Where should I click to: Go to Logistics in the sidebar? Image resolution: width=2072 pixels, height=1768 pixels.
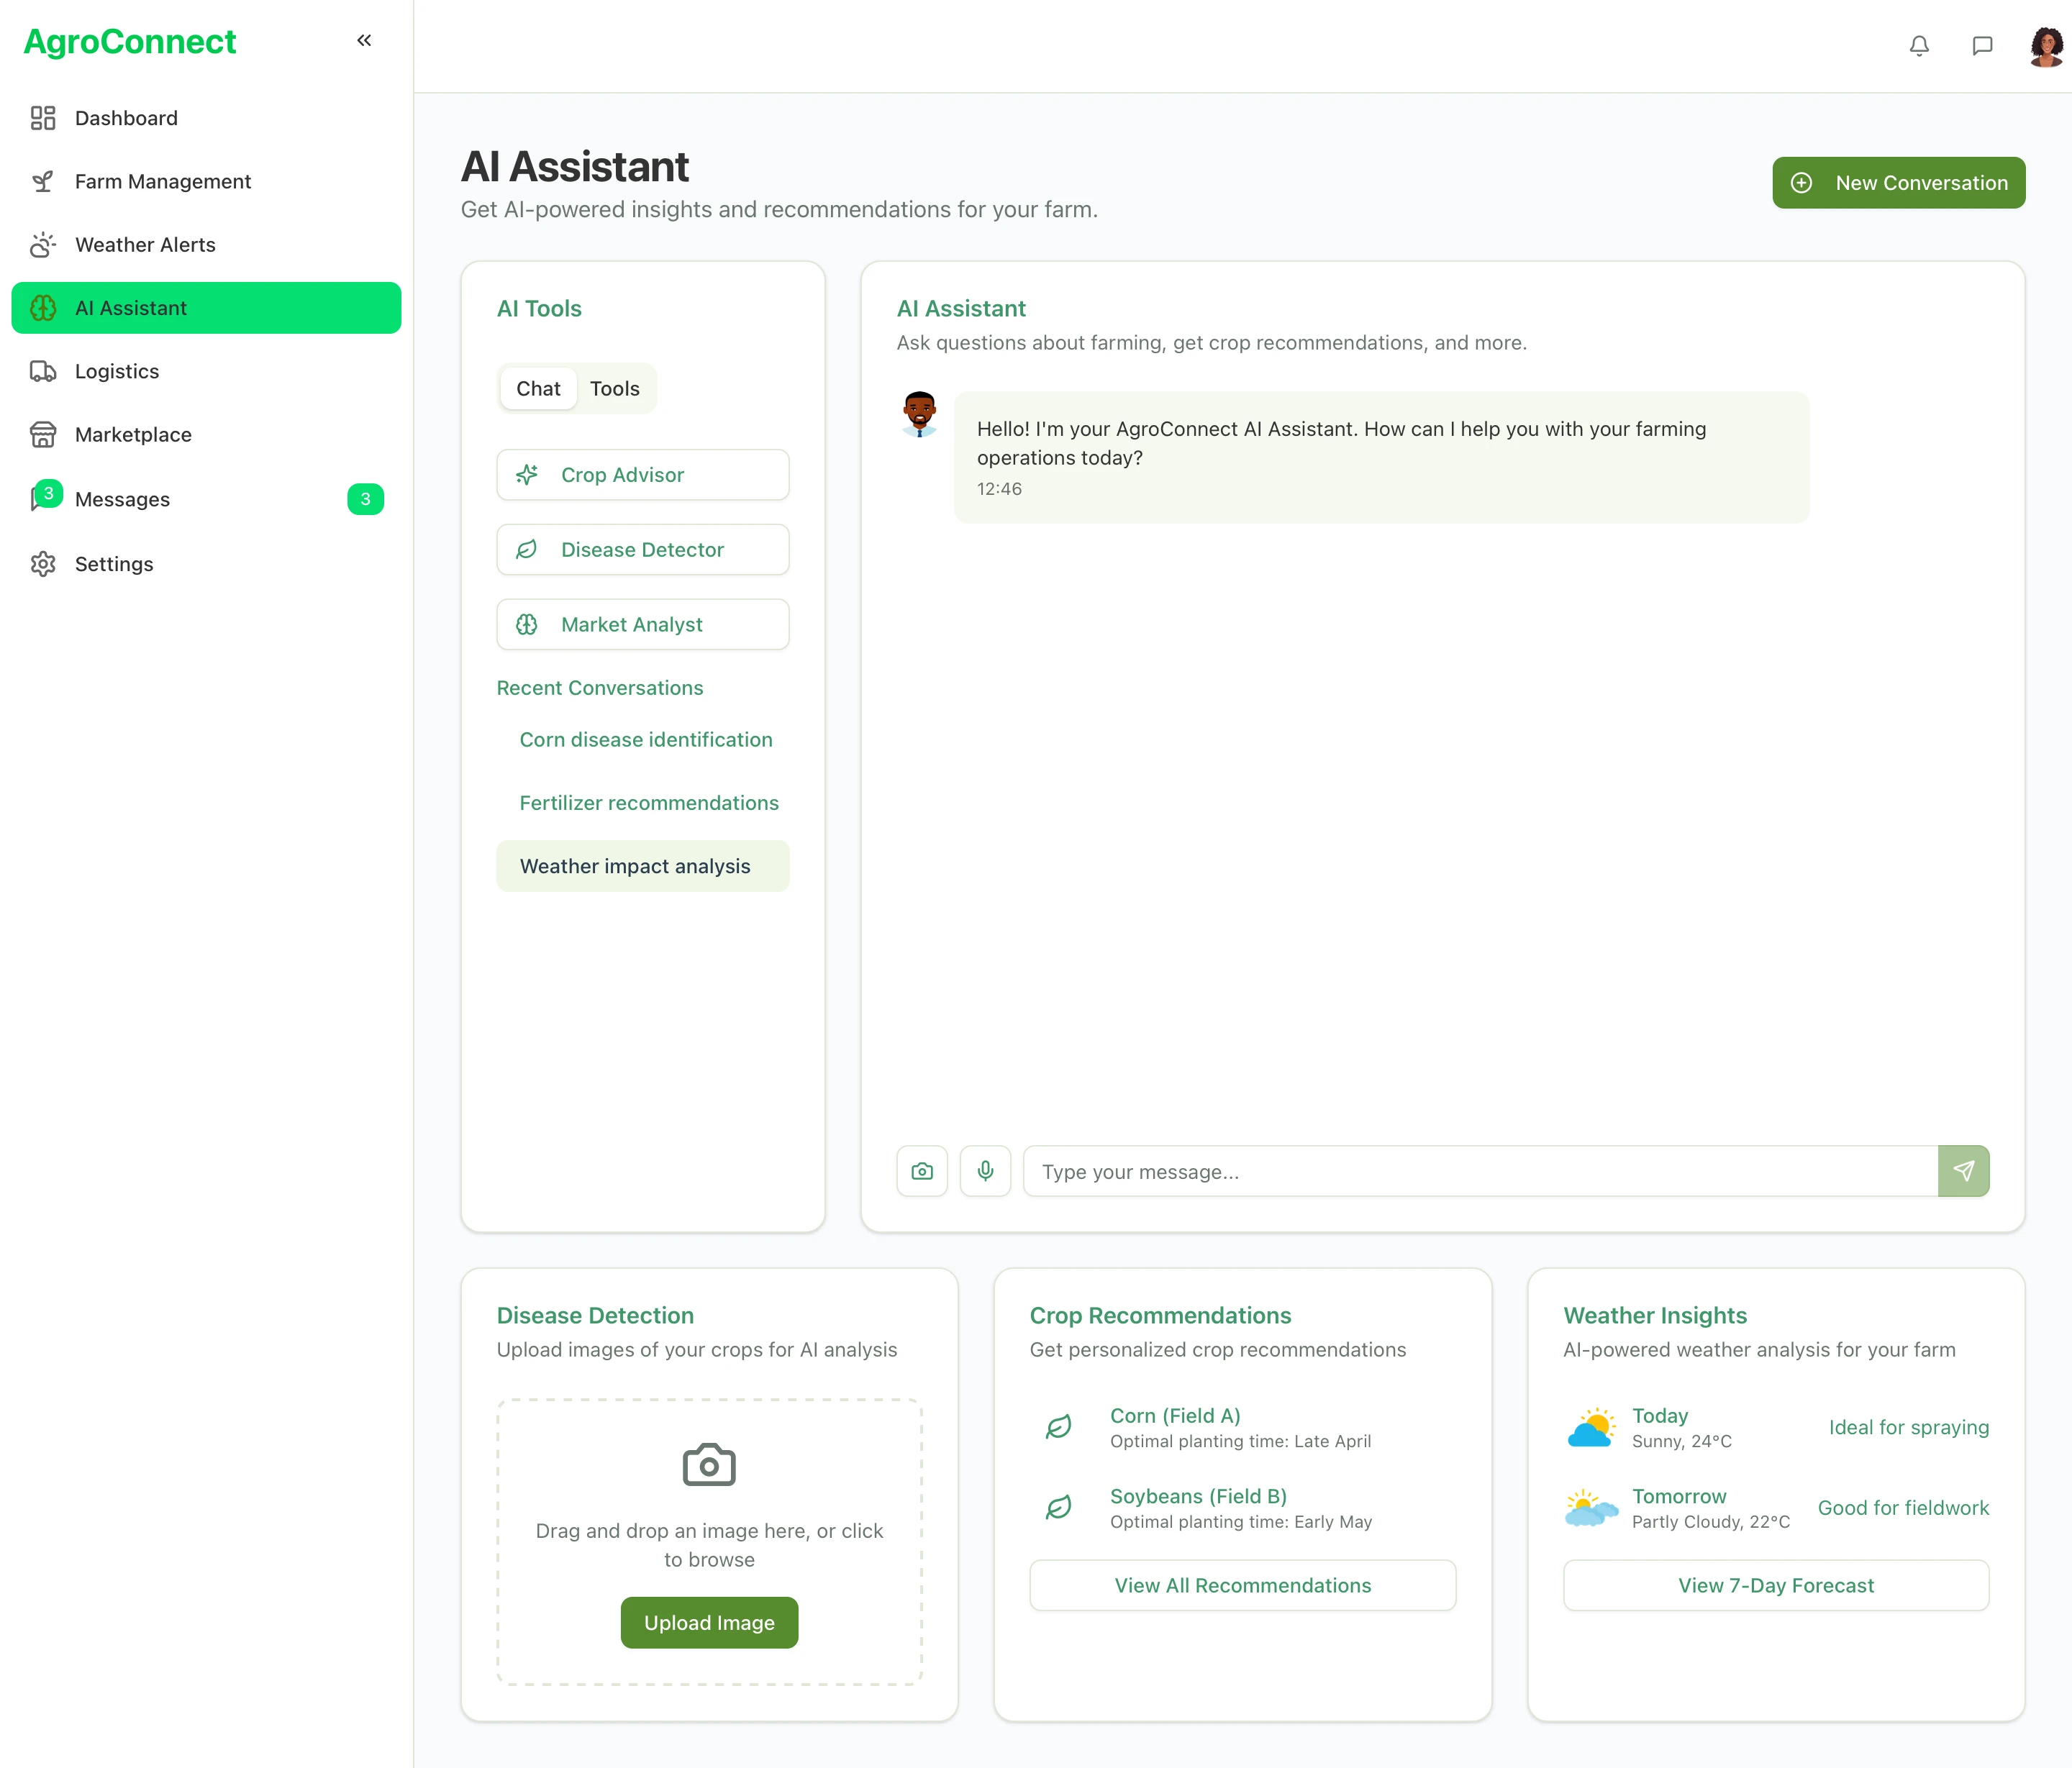tap(117, 371)
